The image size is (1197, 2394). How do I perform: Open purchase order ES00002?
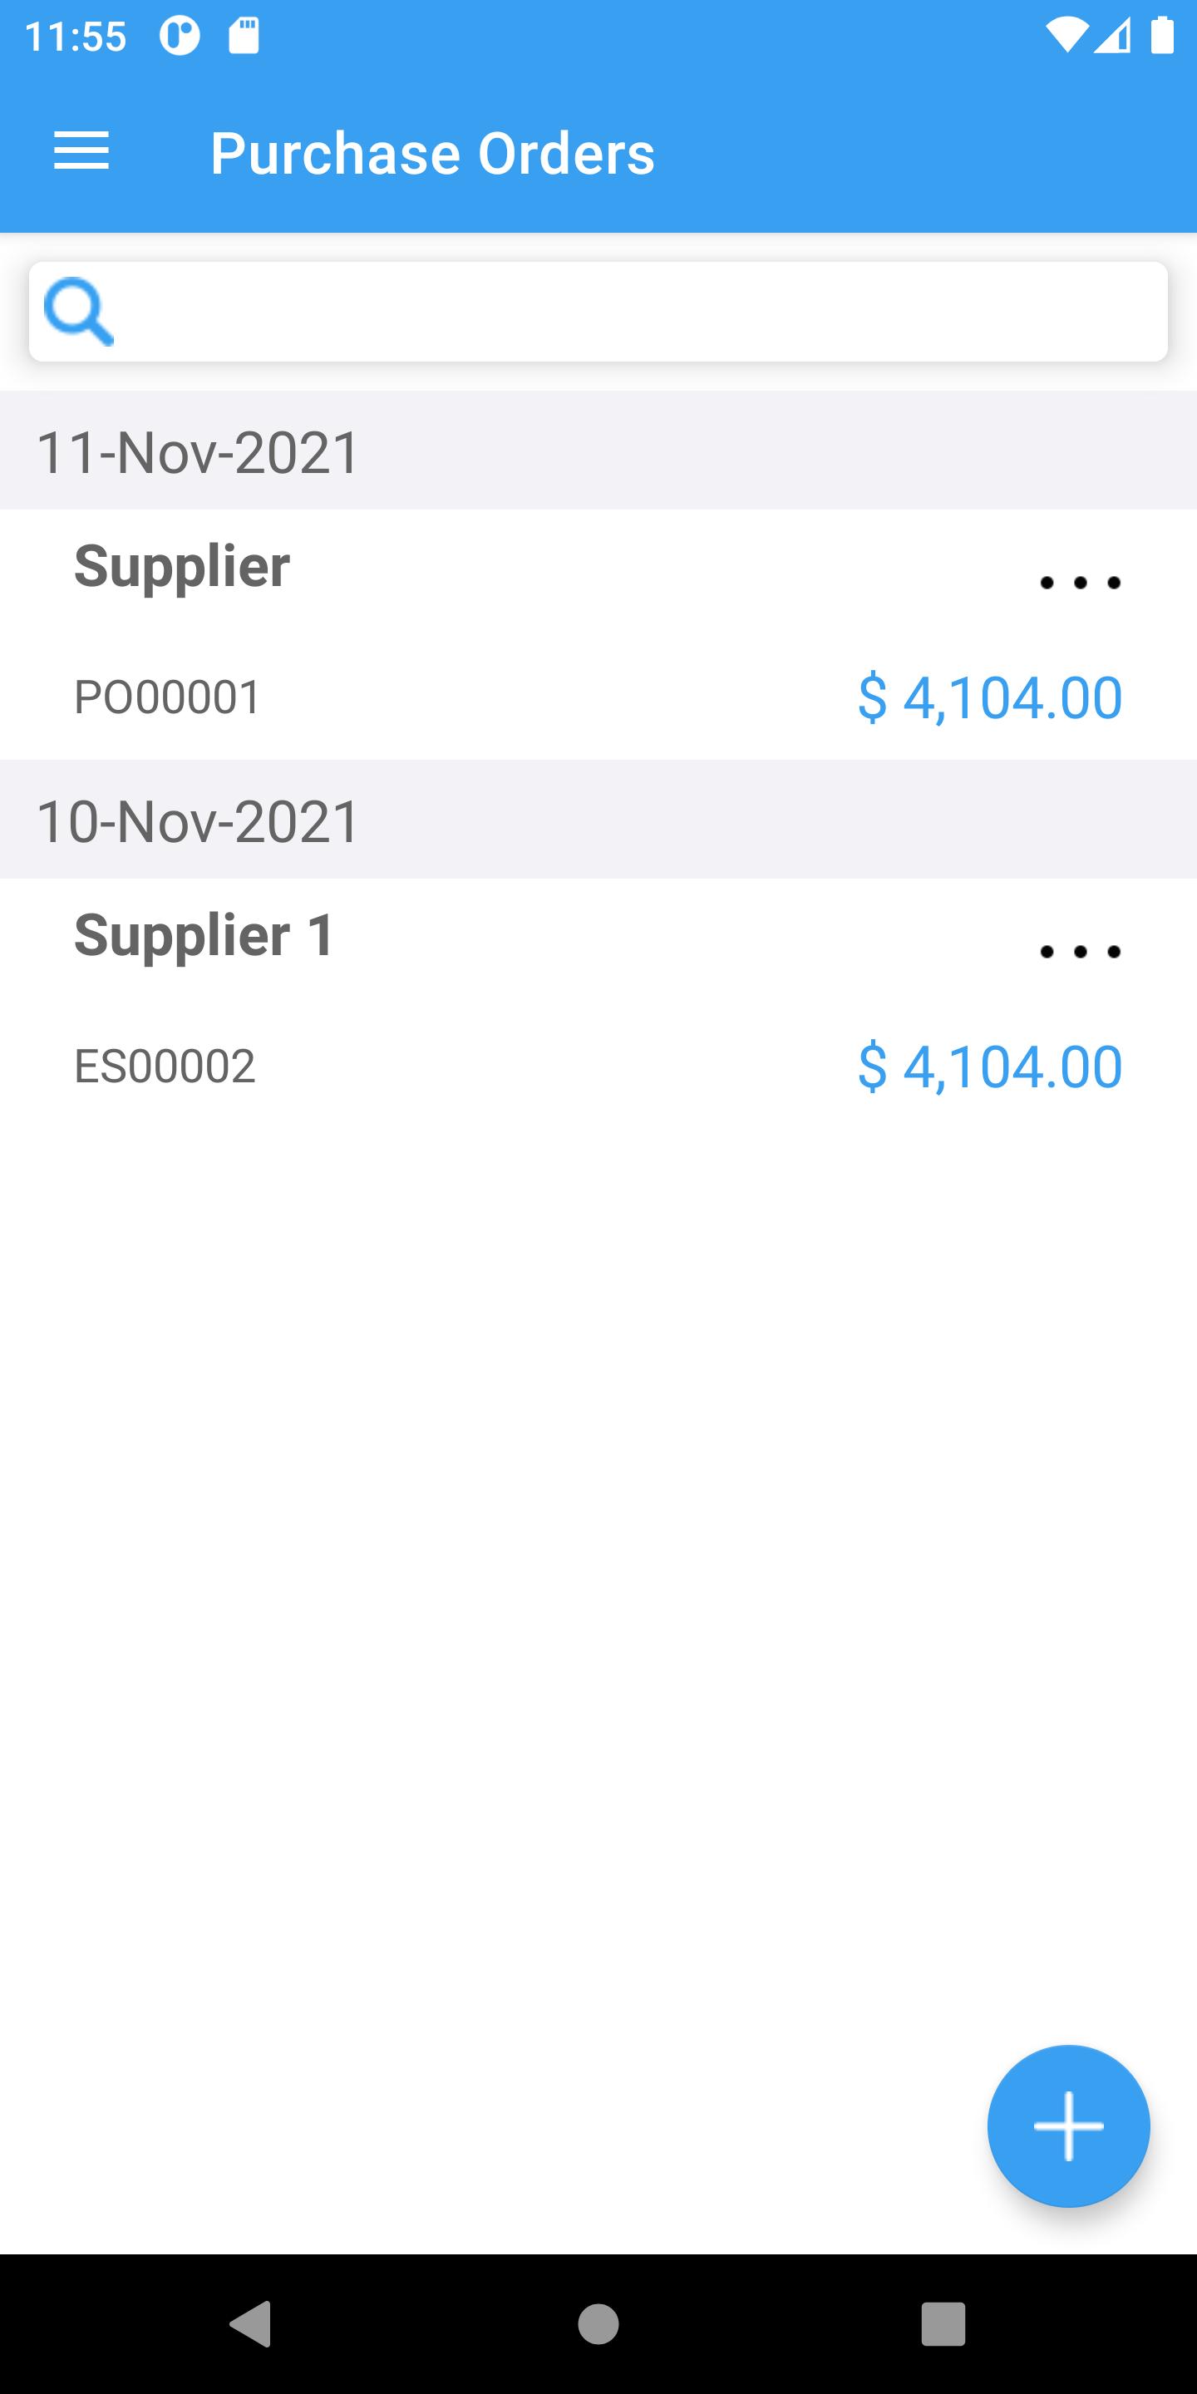coord(165,1066)
